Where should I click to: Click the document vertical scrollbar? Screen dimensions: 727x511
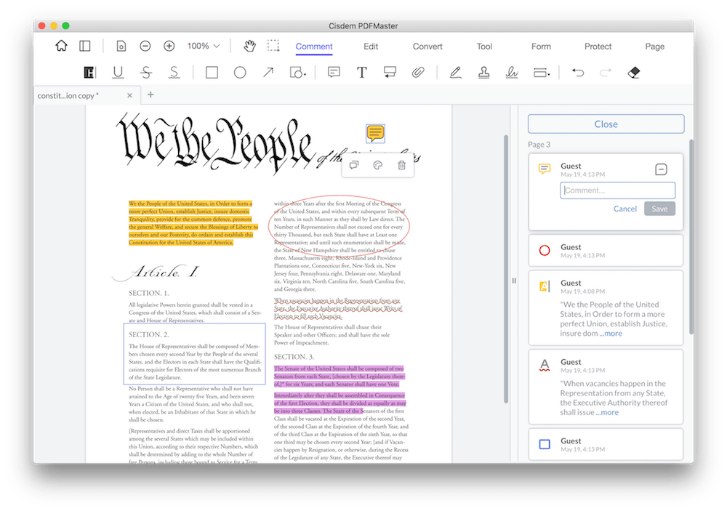point(506,269)
